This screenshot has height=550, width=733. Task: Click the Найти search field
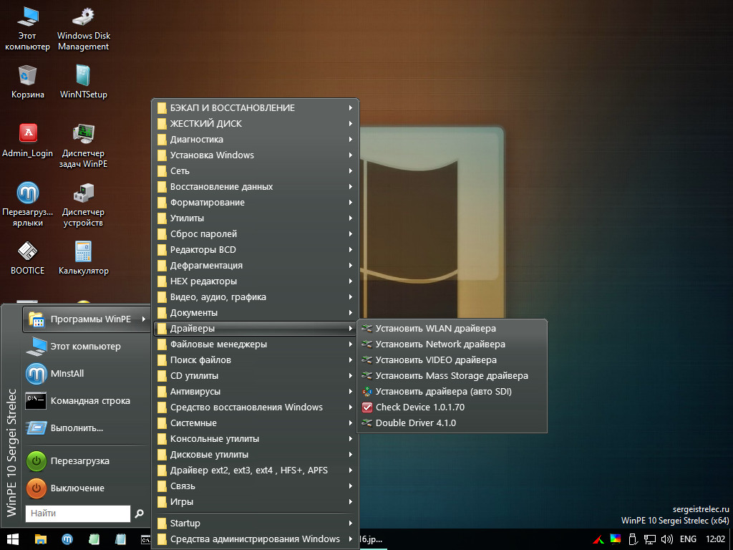(x=78, y=513)
